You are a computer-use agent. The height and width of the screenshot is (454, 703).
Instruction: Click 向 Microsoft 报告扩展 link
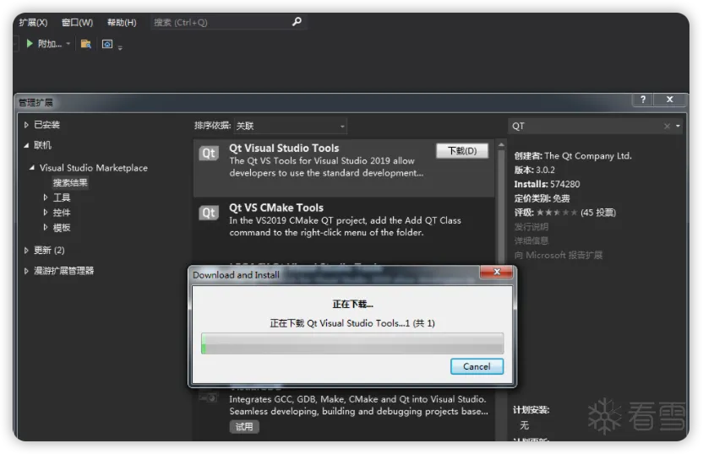tap(559, 255)
